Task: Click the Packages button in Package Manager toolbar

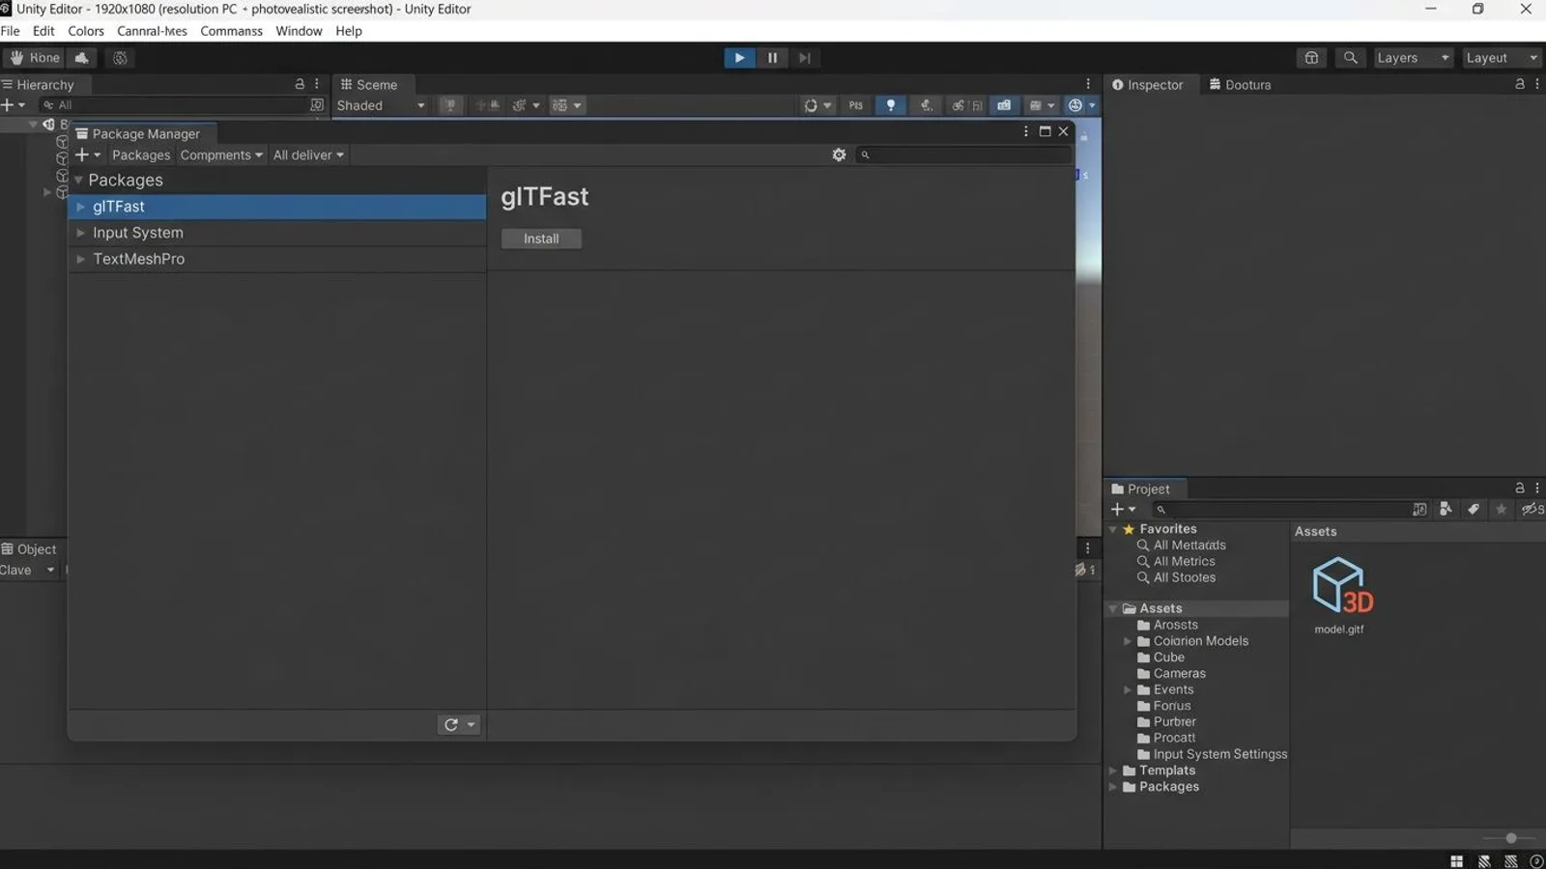Action: (141, 154)
